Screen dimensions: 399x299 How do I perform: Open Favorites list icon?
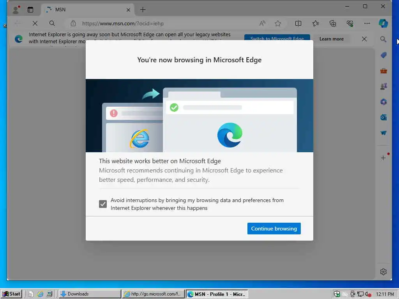316,23
